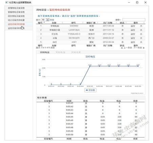
Task: Click 关 to switch off device row 2
Action: pos(141,30)
